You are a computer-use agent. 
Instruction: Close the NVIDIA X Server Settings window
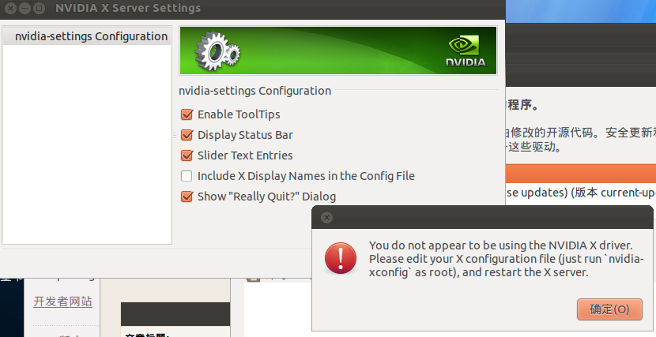10,8
